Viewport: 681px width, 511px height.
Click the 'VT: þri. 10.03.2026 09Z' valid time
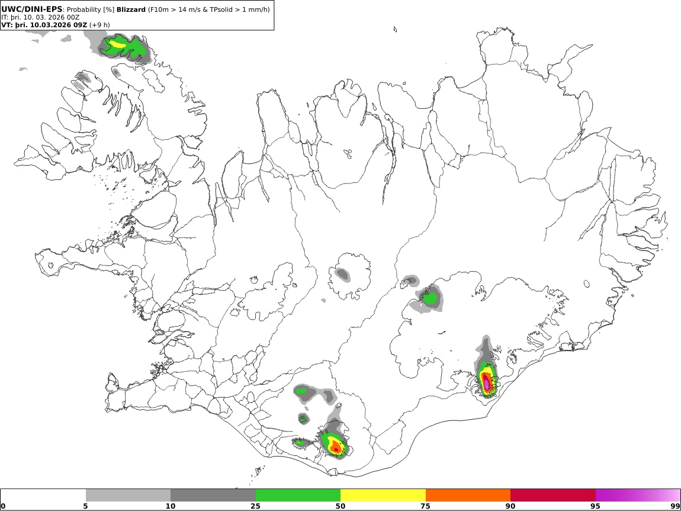(44, 25)
